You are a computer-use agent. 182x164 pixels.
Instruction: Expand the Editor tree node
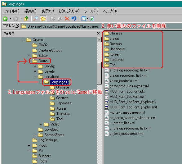click(29, 56)
